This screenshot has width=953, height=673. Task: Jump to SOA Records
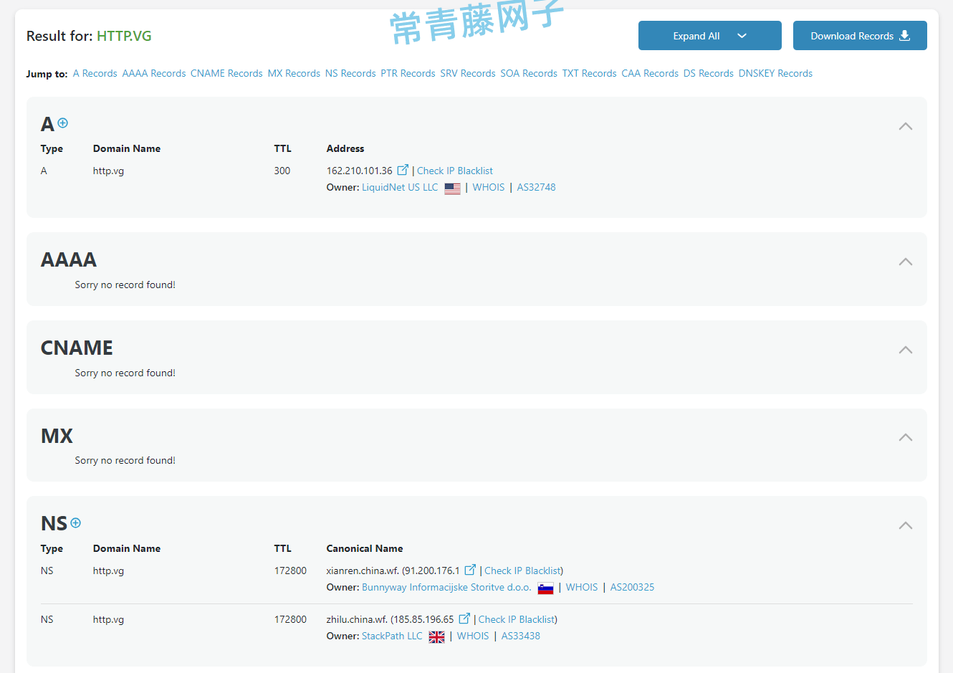coord(529,73)
